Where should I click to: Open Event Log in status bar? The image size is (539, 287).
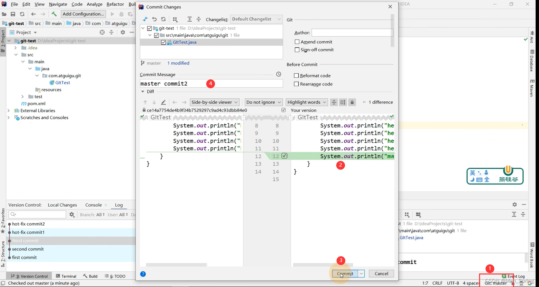[514, 276]
